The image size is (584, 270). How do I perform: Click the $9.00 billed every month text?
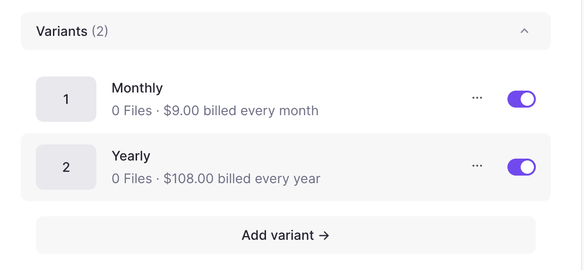[241, 111]
